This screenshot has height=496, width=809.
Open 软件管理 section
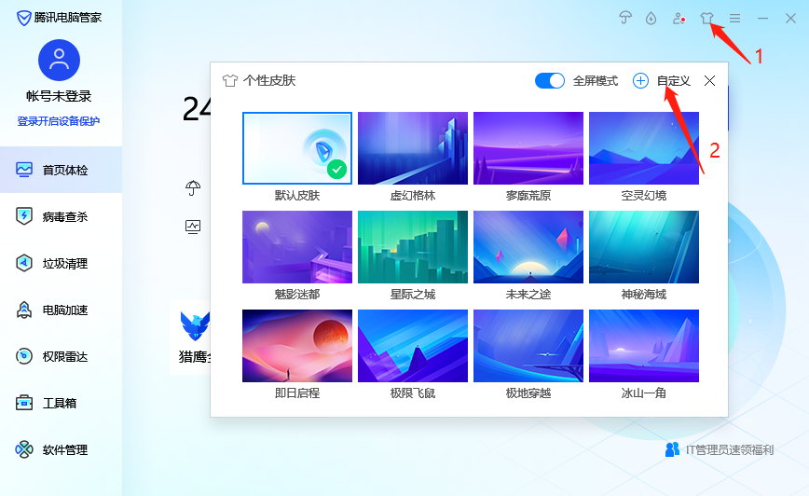[x=61, y=449]
